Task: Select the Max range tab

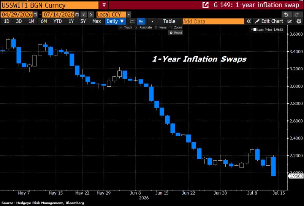Action: click(97, 21)
